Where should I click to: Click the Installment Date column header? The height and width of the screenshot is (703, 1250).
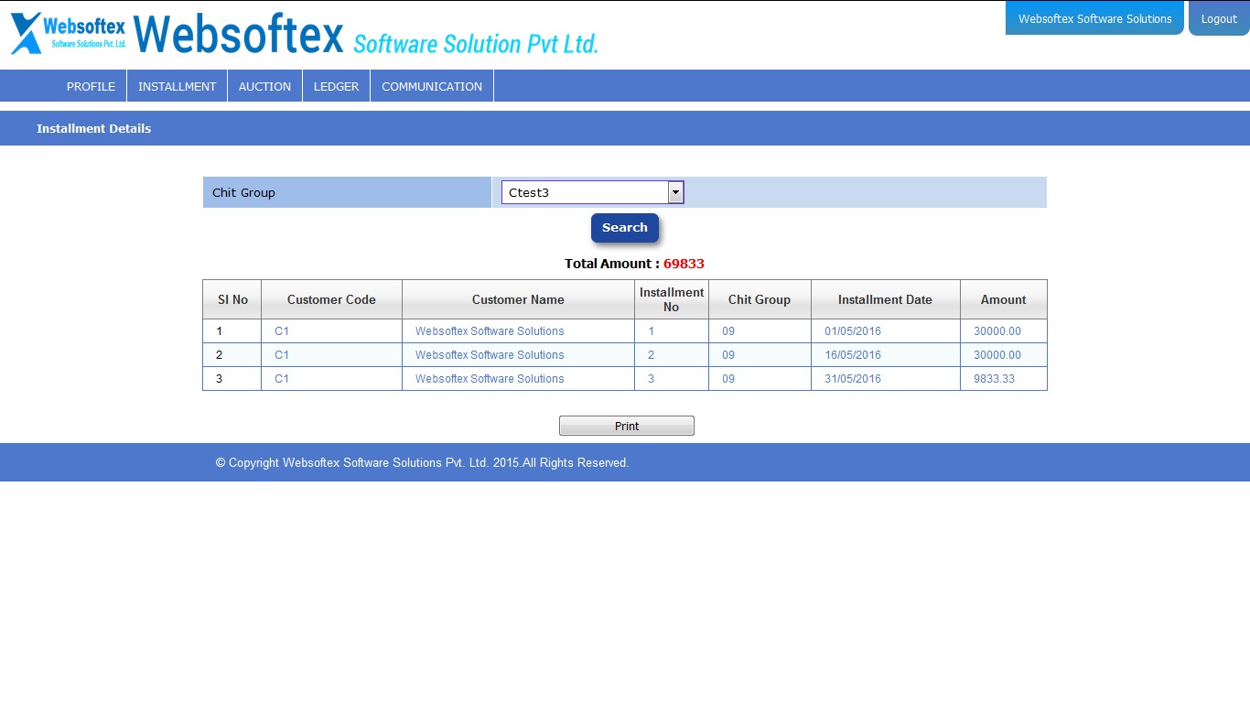tap(885, 299)
